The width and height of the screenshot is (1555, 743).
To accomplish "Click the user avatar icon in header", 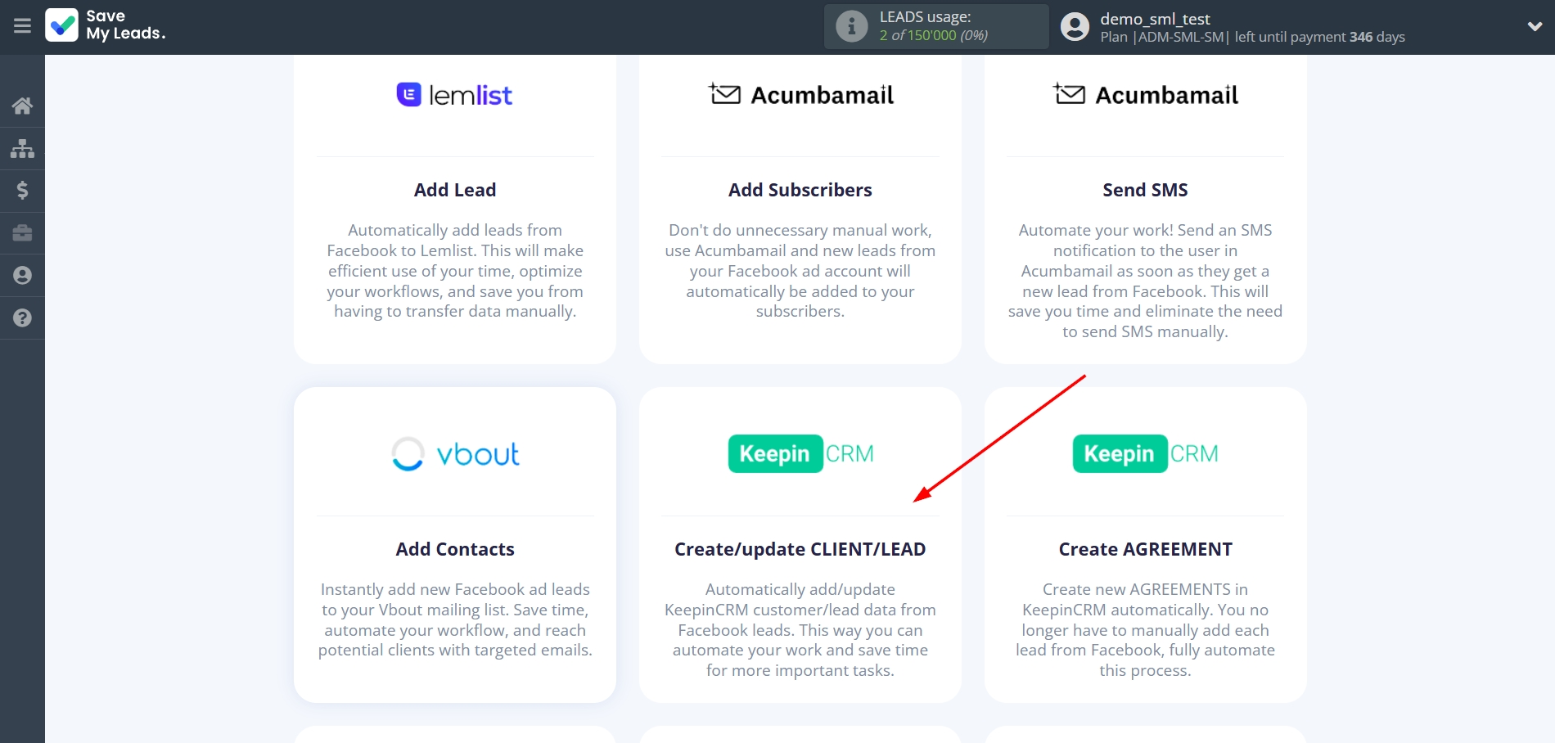I will [1075, 27].
